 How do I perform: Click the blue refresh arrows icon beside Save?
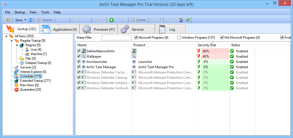30,20
